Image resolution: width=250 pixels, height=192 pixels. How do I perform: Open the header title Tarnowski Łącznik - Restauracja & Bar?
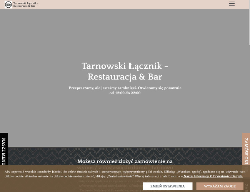pyautogui.click(x=26, y=5)
